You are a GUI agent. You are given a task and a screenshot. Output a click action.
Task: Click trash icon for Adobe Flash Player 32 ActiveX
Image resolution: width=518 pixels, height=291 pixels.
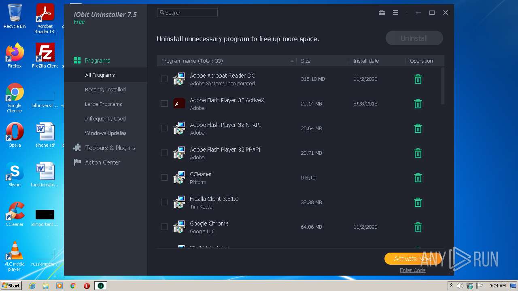click(x=418, y=104)
